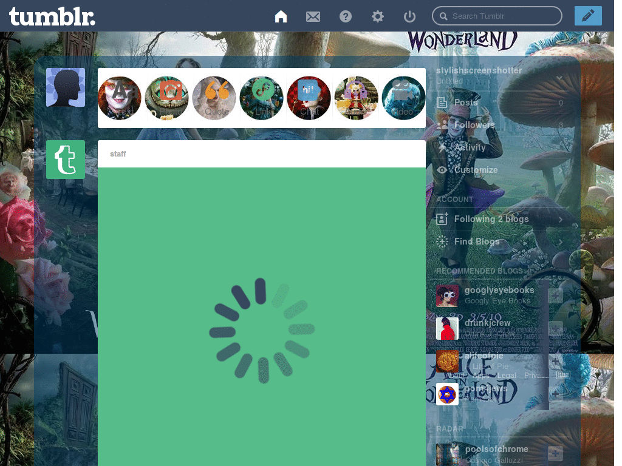Screen dimensions: 622x466
Task: Click the googlyeyebooks avatar thumbnail
Action: point(447,295)
